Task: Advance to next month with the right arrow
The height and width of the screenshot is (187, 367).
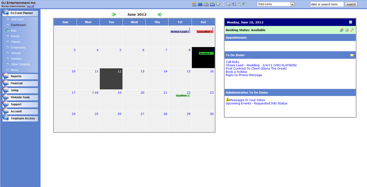Action: 160,15
